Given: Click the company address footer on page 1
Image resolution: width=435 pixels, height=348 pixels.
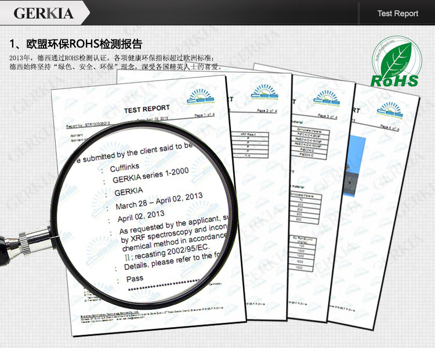Looking at the screenshot, I should [x=151, y=314].
